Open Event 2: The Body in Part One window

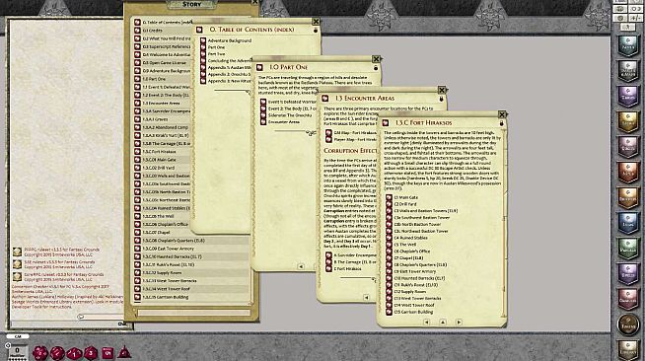click(x=293, y=108)
